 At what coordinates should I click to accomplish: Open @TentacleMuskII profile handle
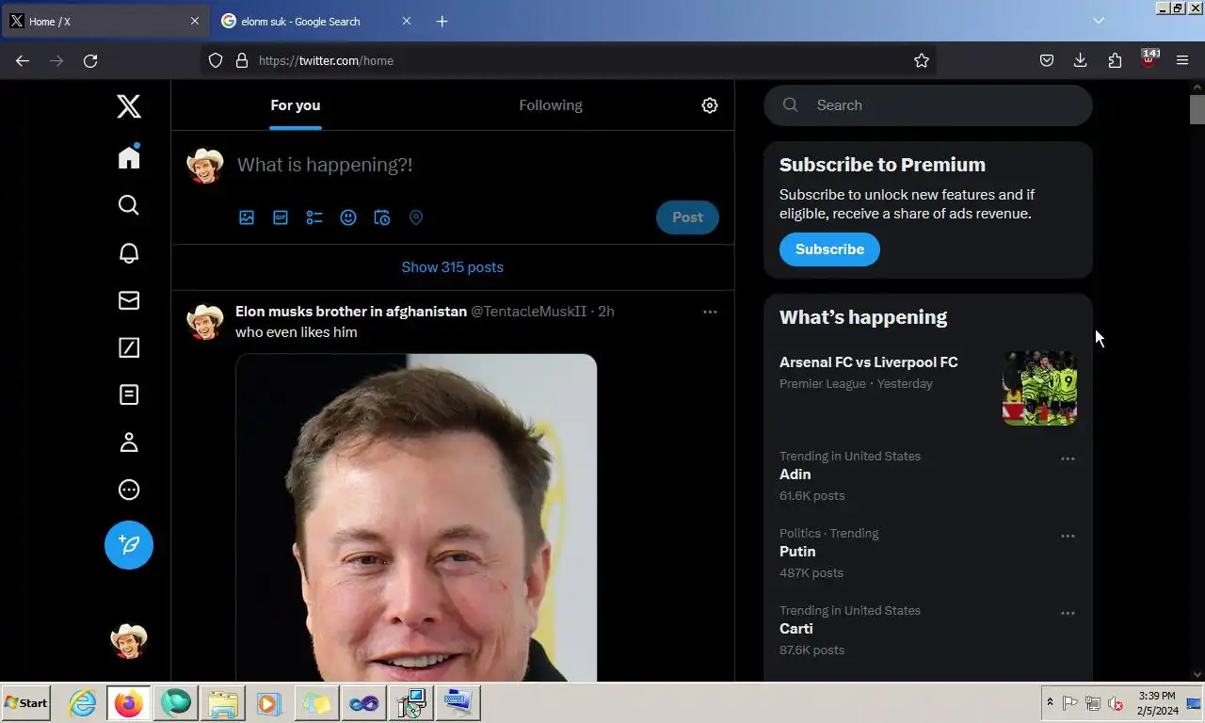tap(528, 312)
